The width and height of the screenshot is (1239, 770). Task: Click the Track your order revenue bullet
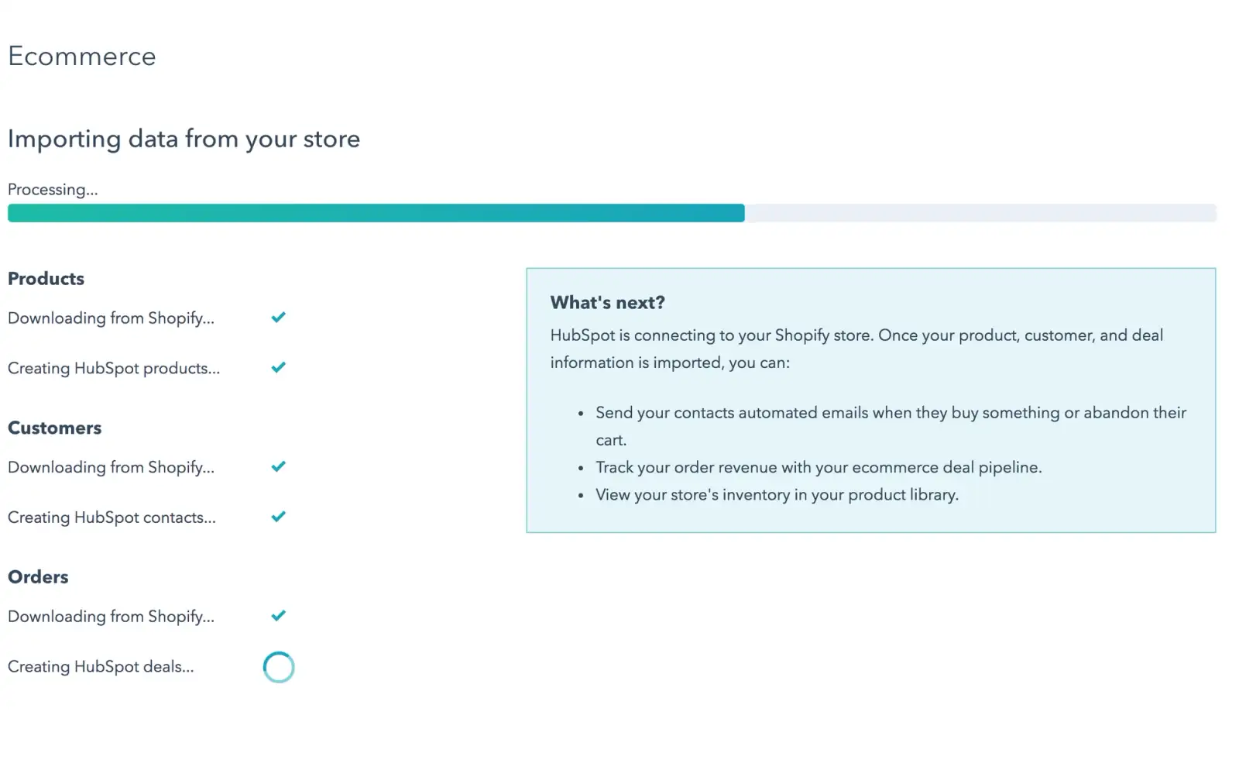coord(819,468)
